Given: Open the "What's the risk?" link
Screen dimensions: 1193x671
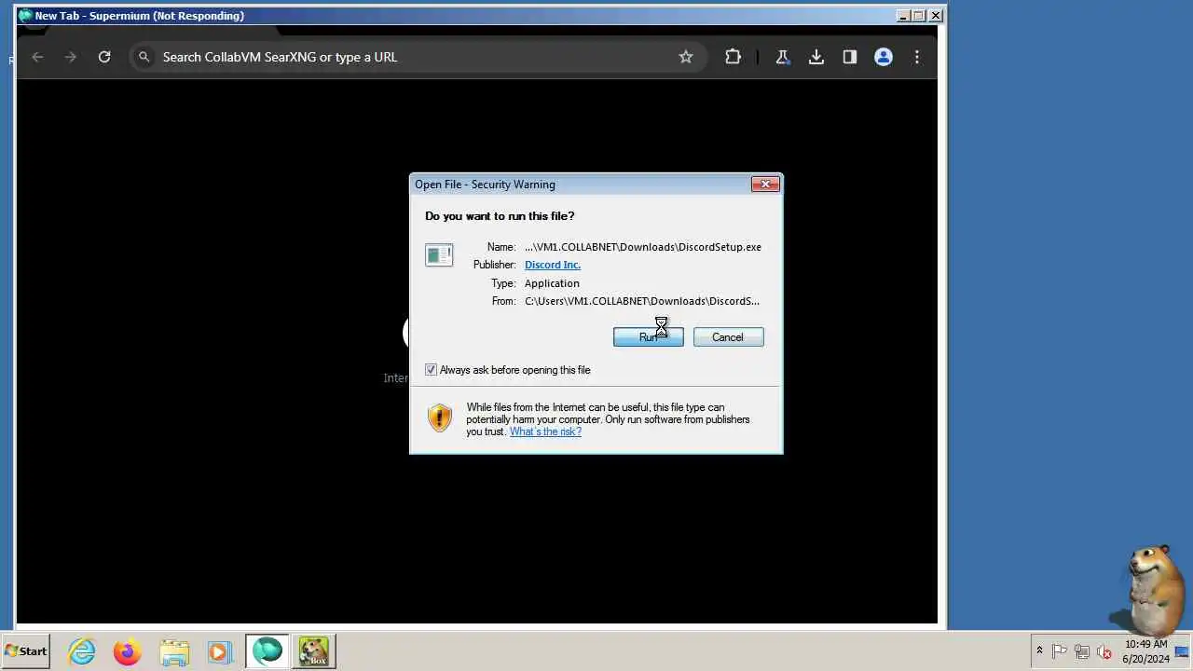Looking at the screenshot, I should pos(545,431).
